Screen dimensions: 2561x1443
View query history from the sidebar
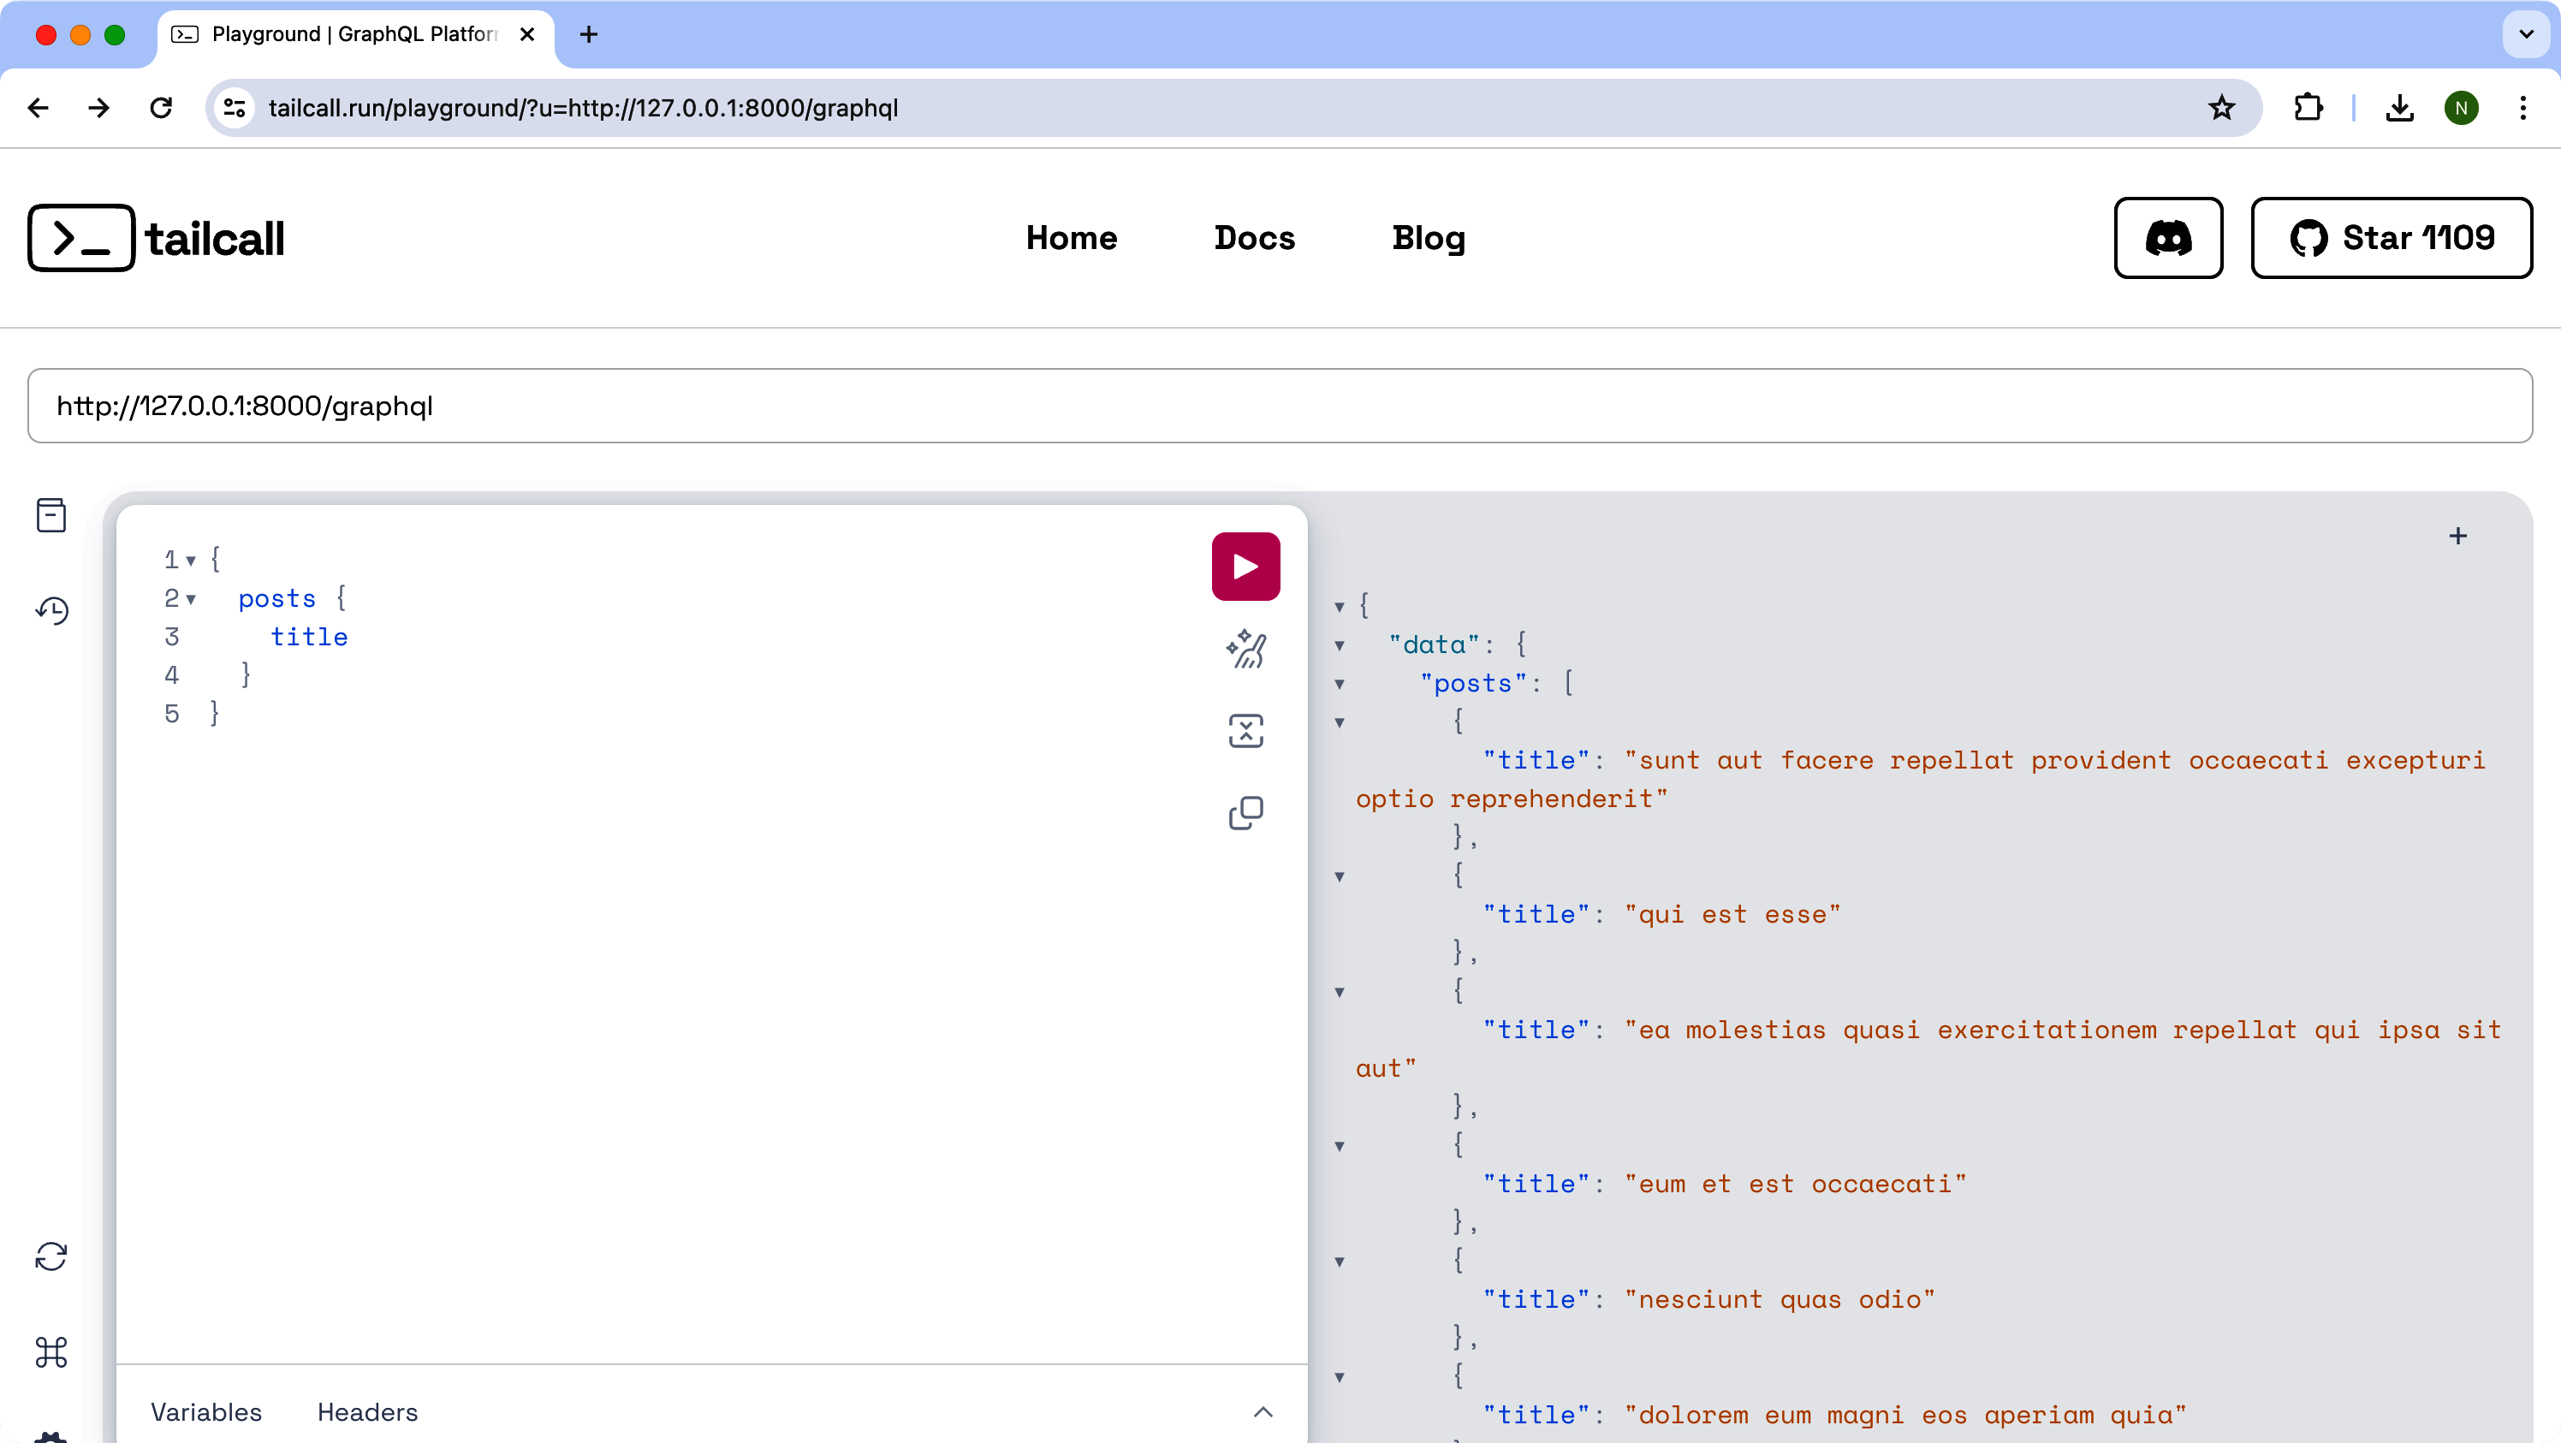pos(51,611)
